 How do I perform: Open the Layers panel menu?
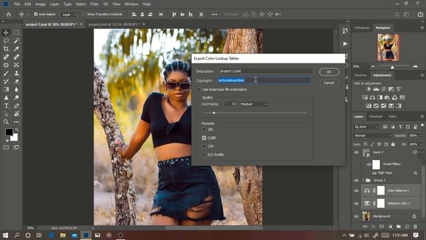tap(422, 117)
